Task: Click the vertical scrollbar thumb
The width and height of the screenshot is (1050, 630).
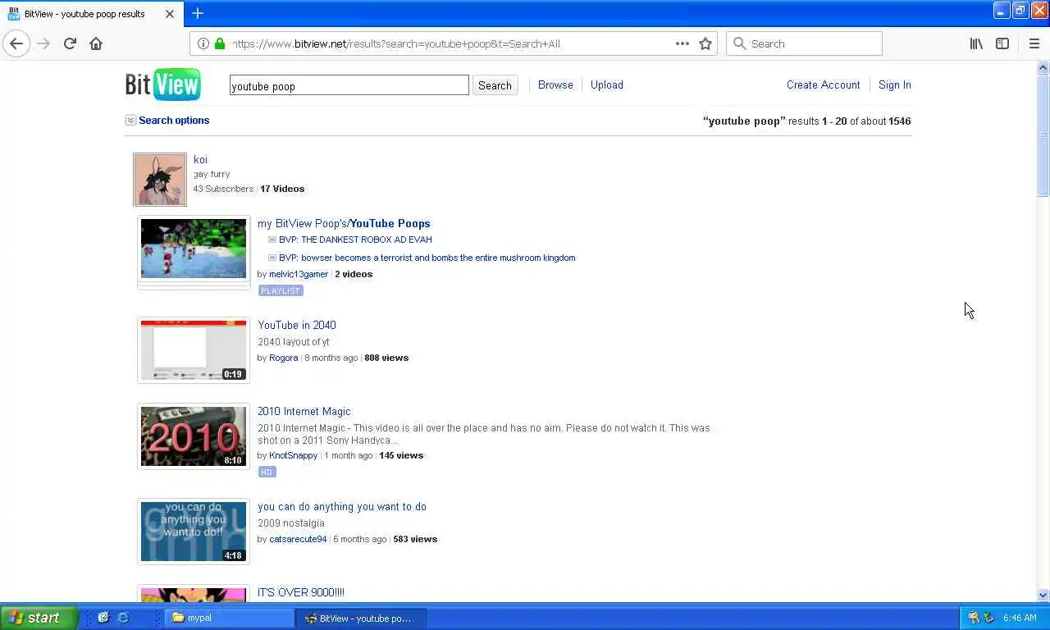Action: [1043, 135]
